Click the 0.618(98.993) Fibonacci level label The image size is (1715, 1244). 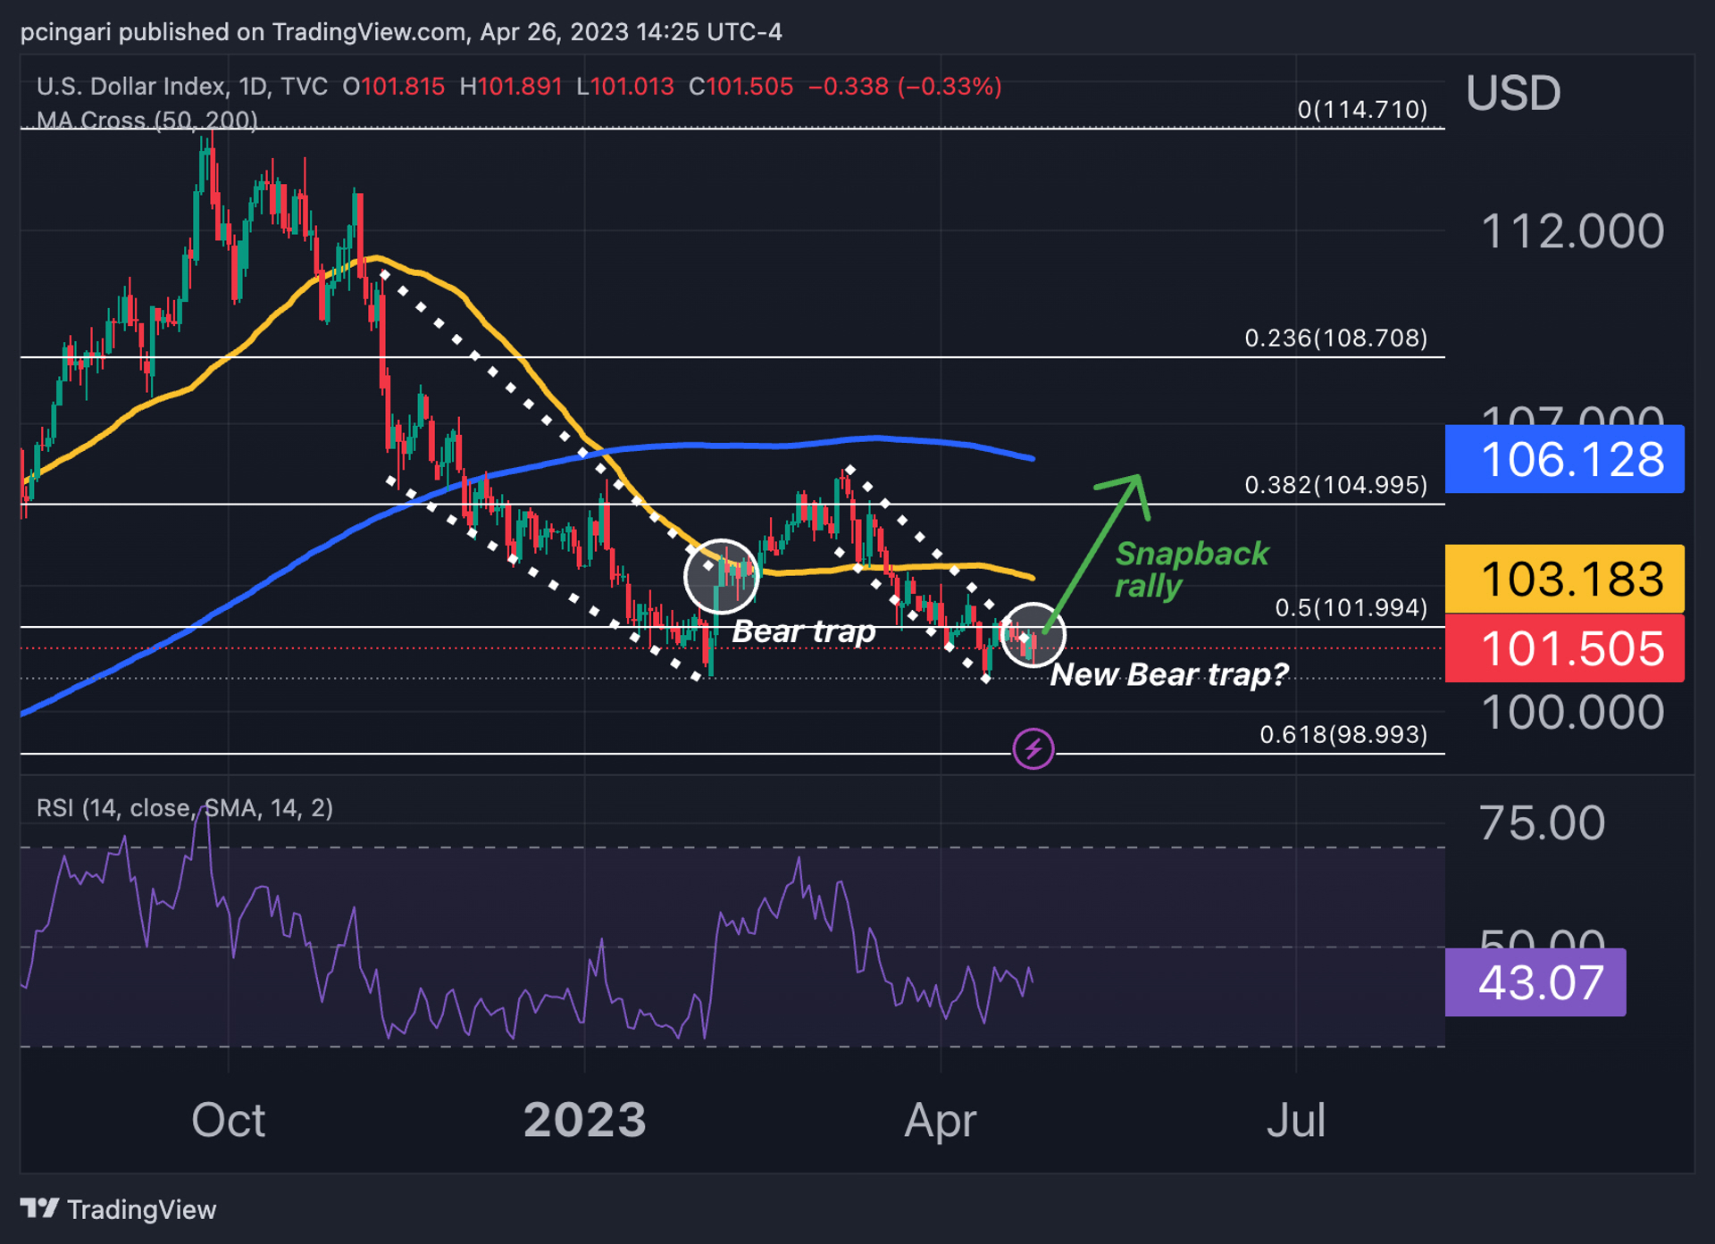(1343, 734)
